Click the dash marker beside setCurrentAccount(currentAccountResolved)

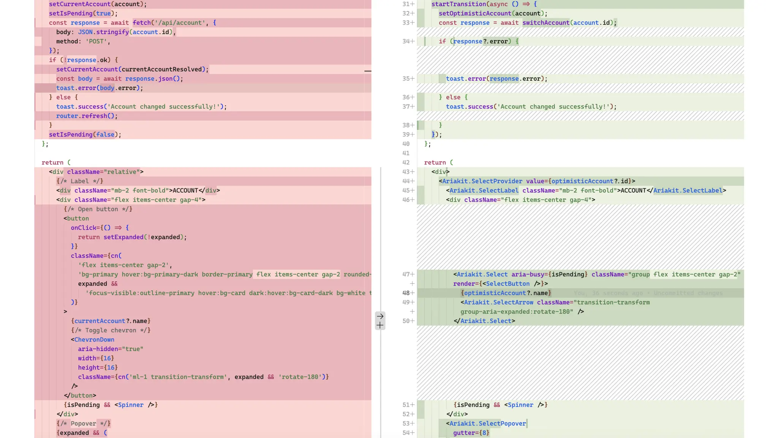[367, 71]
